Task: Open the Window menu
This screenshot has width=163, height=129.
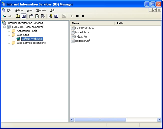Action: click(x=41, y=10)
